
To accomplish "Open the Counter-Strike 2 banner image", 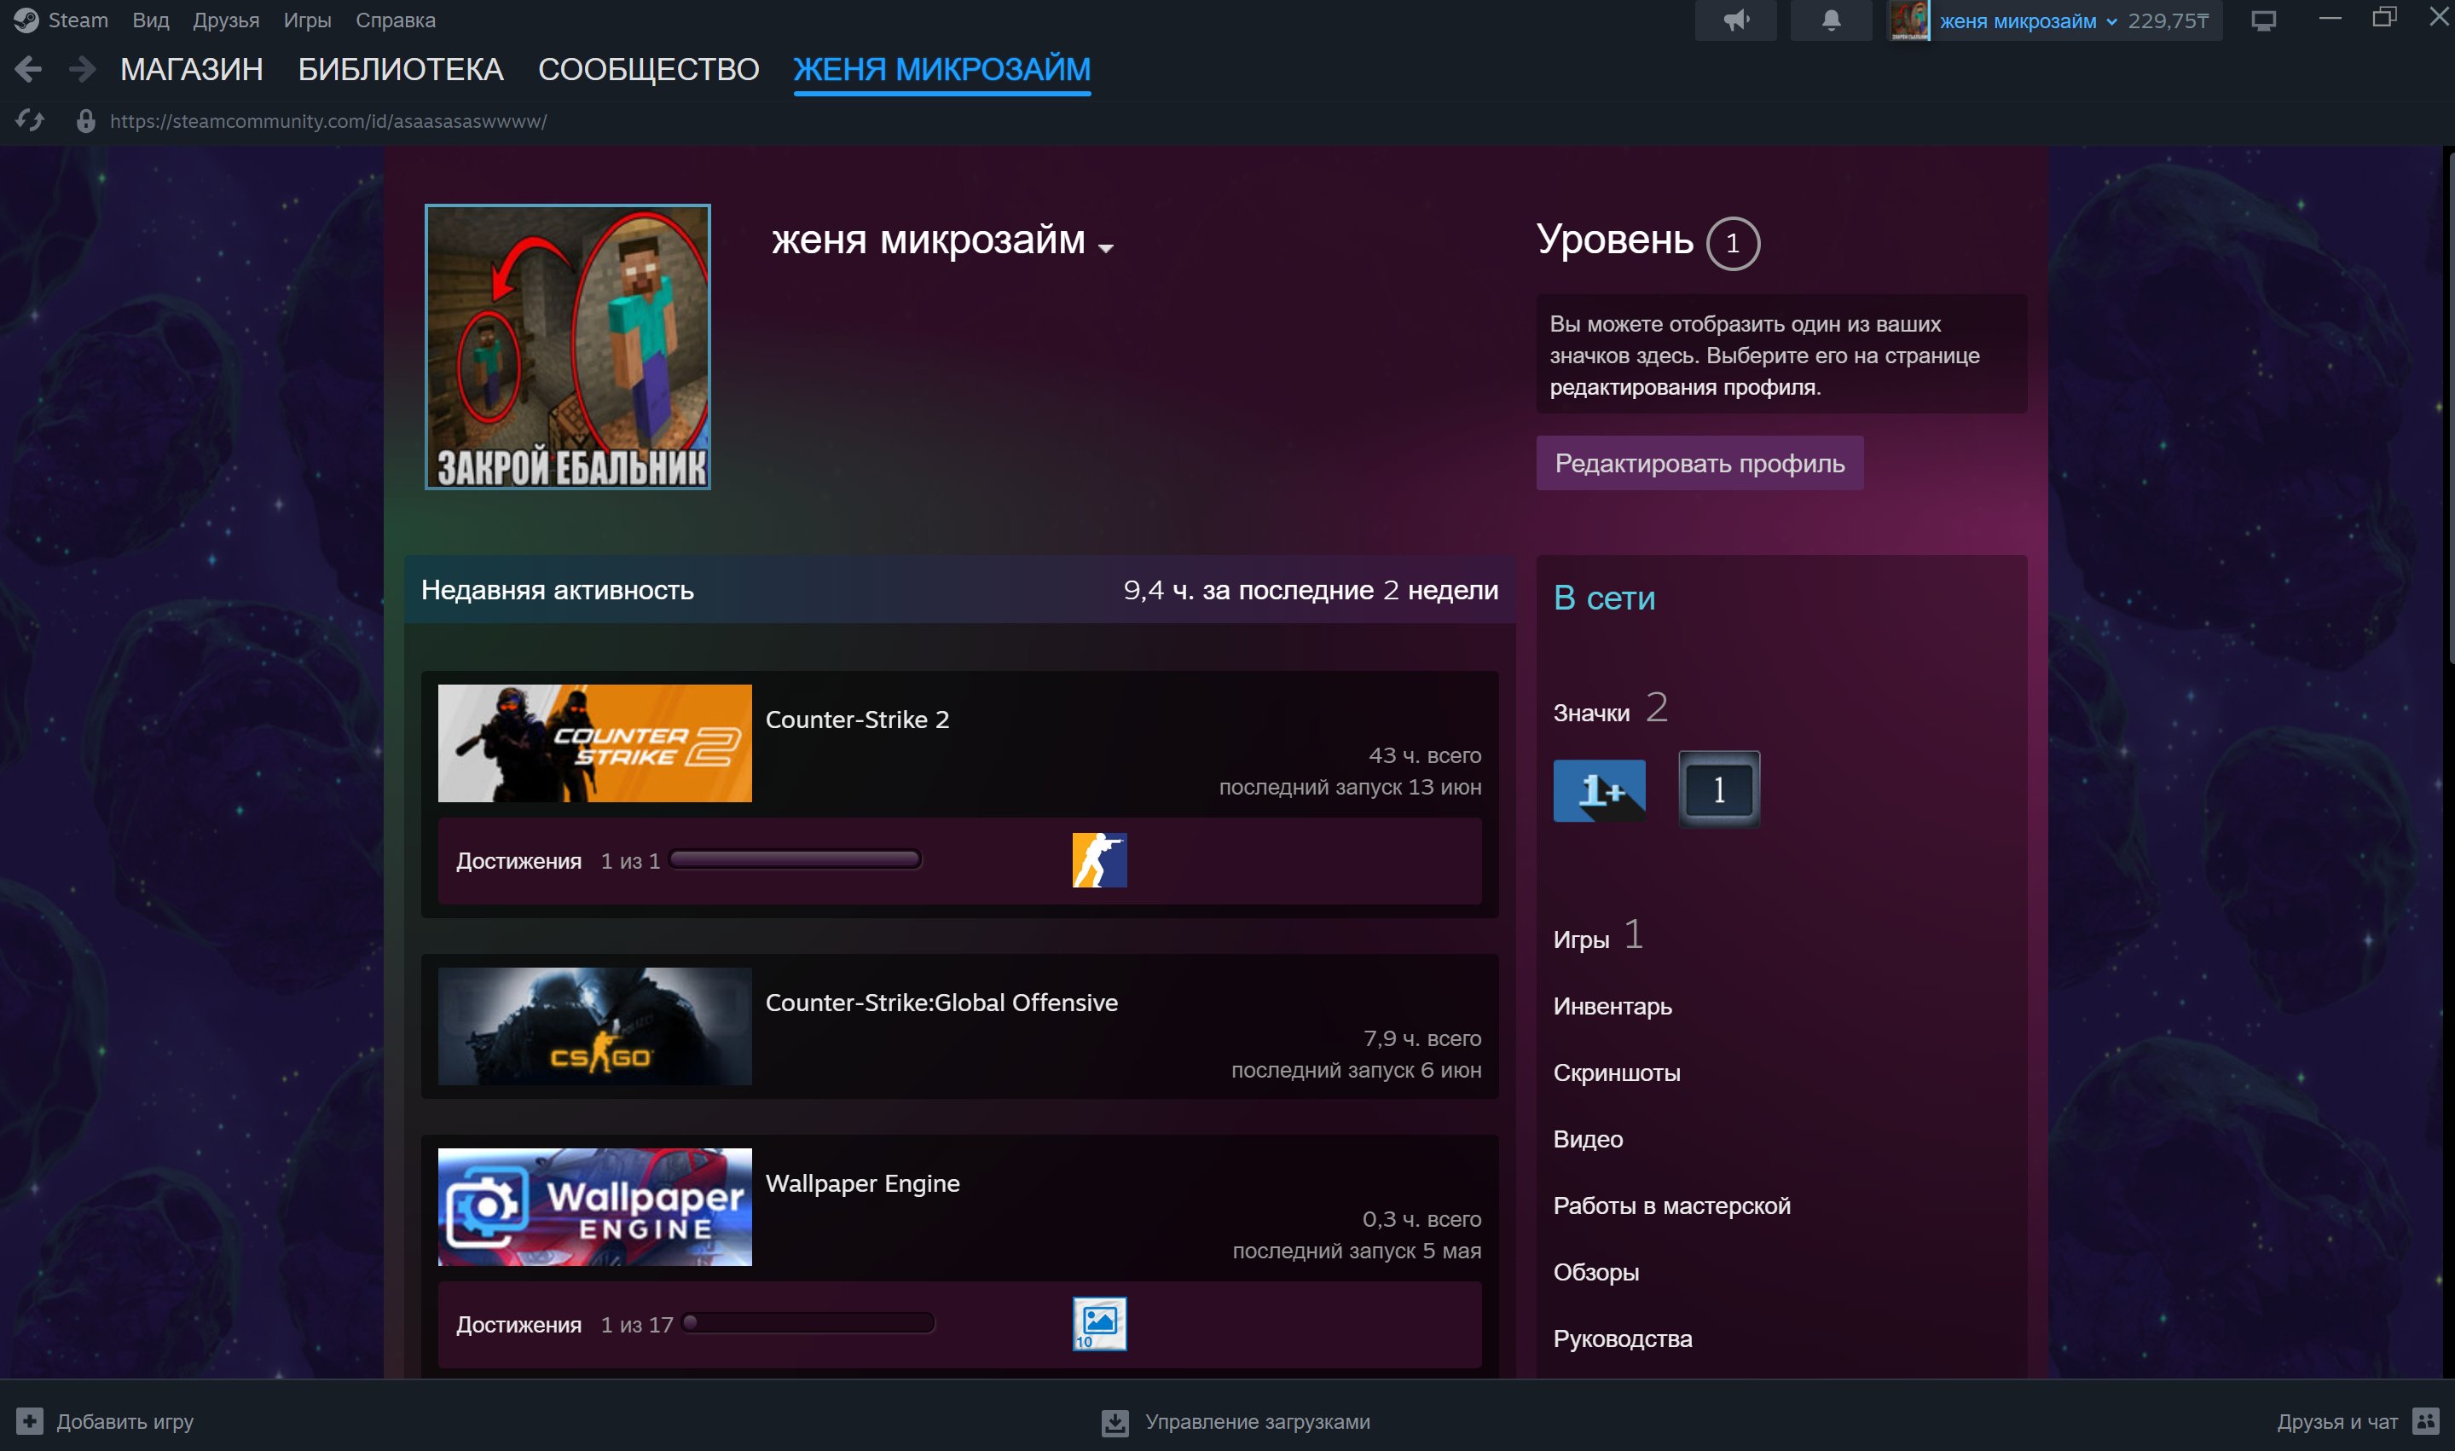I will click(594, 743).
